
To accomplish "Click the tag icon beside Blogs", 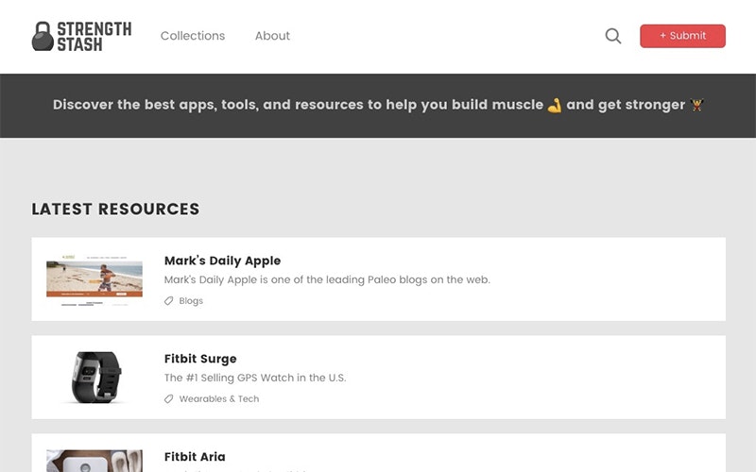I will (169, 301).
